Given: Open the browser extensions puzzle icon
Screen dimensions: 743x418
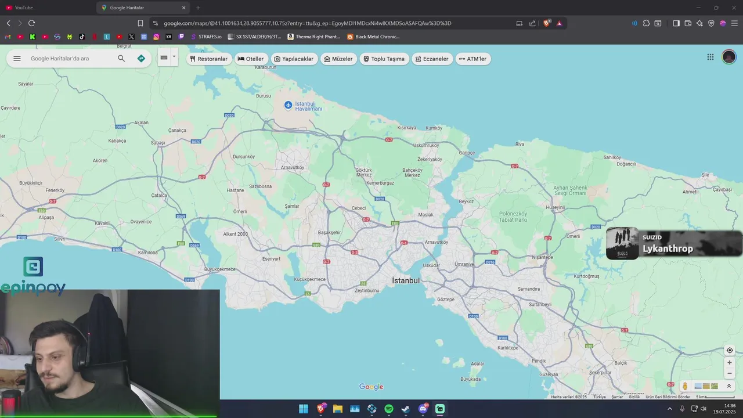Looking at the screenshot, I should [646, 23].
